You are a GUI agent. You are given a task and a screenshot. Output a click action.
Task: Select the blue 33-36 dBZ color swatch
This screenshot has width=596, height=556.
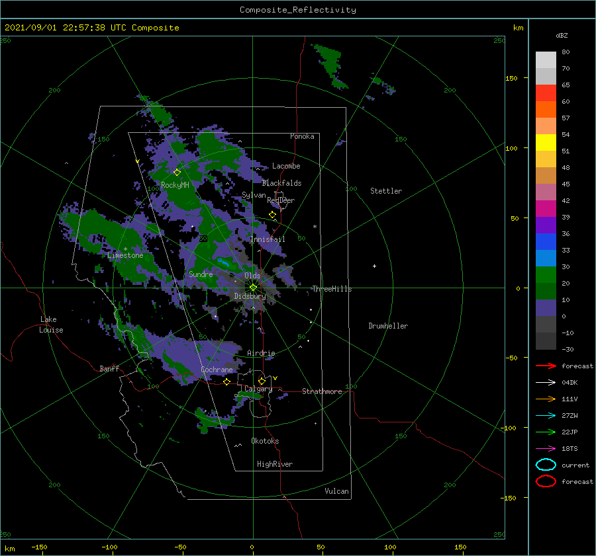point(546,242)
